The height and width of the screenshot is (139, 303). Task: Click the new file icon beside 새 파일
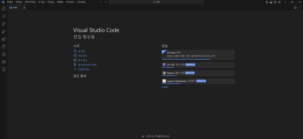pos(75,51)
